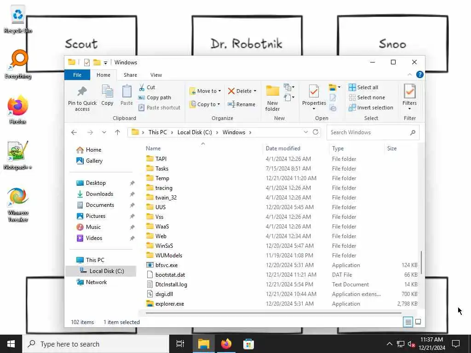
Task: Expand the Properties dropdown arrow
Action: pyautogui.click(x=314, y=108)
